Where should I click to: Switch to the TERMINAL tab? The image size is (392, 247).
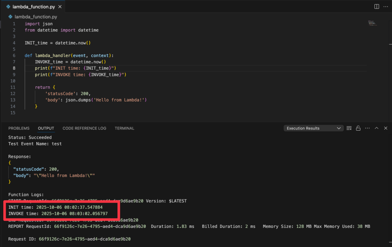124,128
